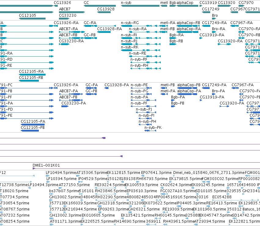
Task: Click the CG7967-PA protein label
Action: click(243, 85)
